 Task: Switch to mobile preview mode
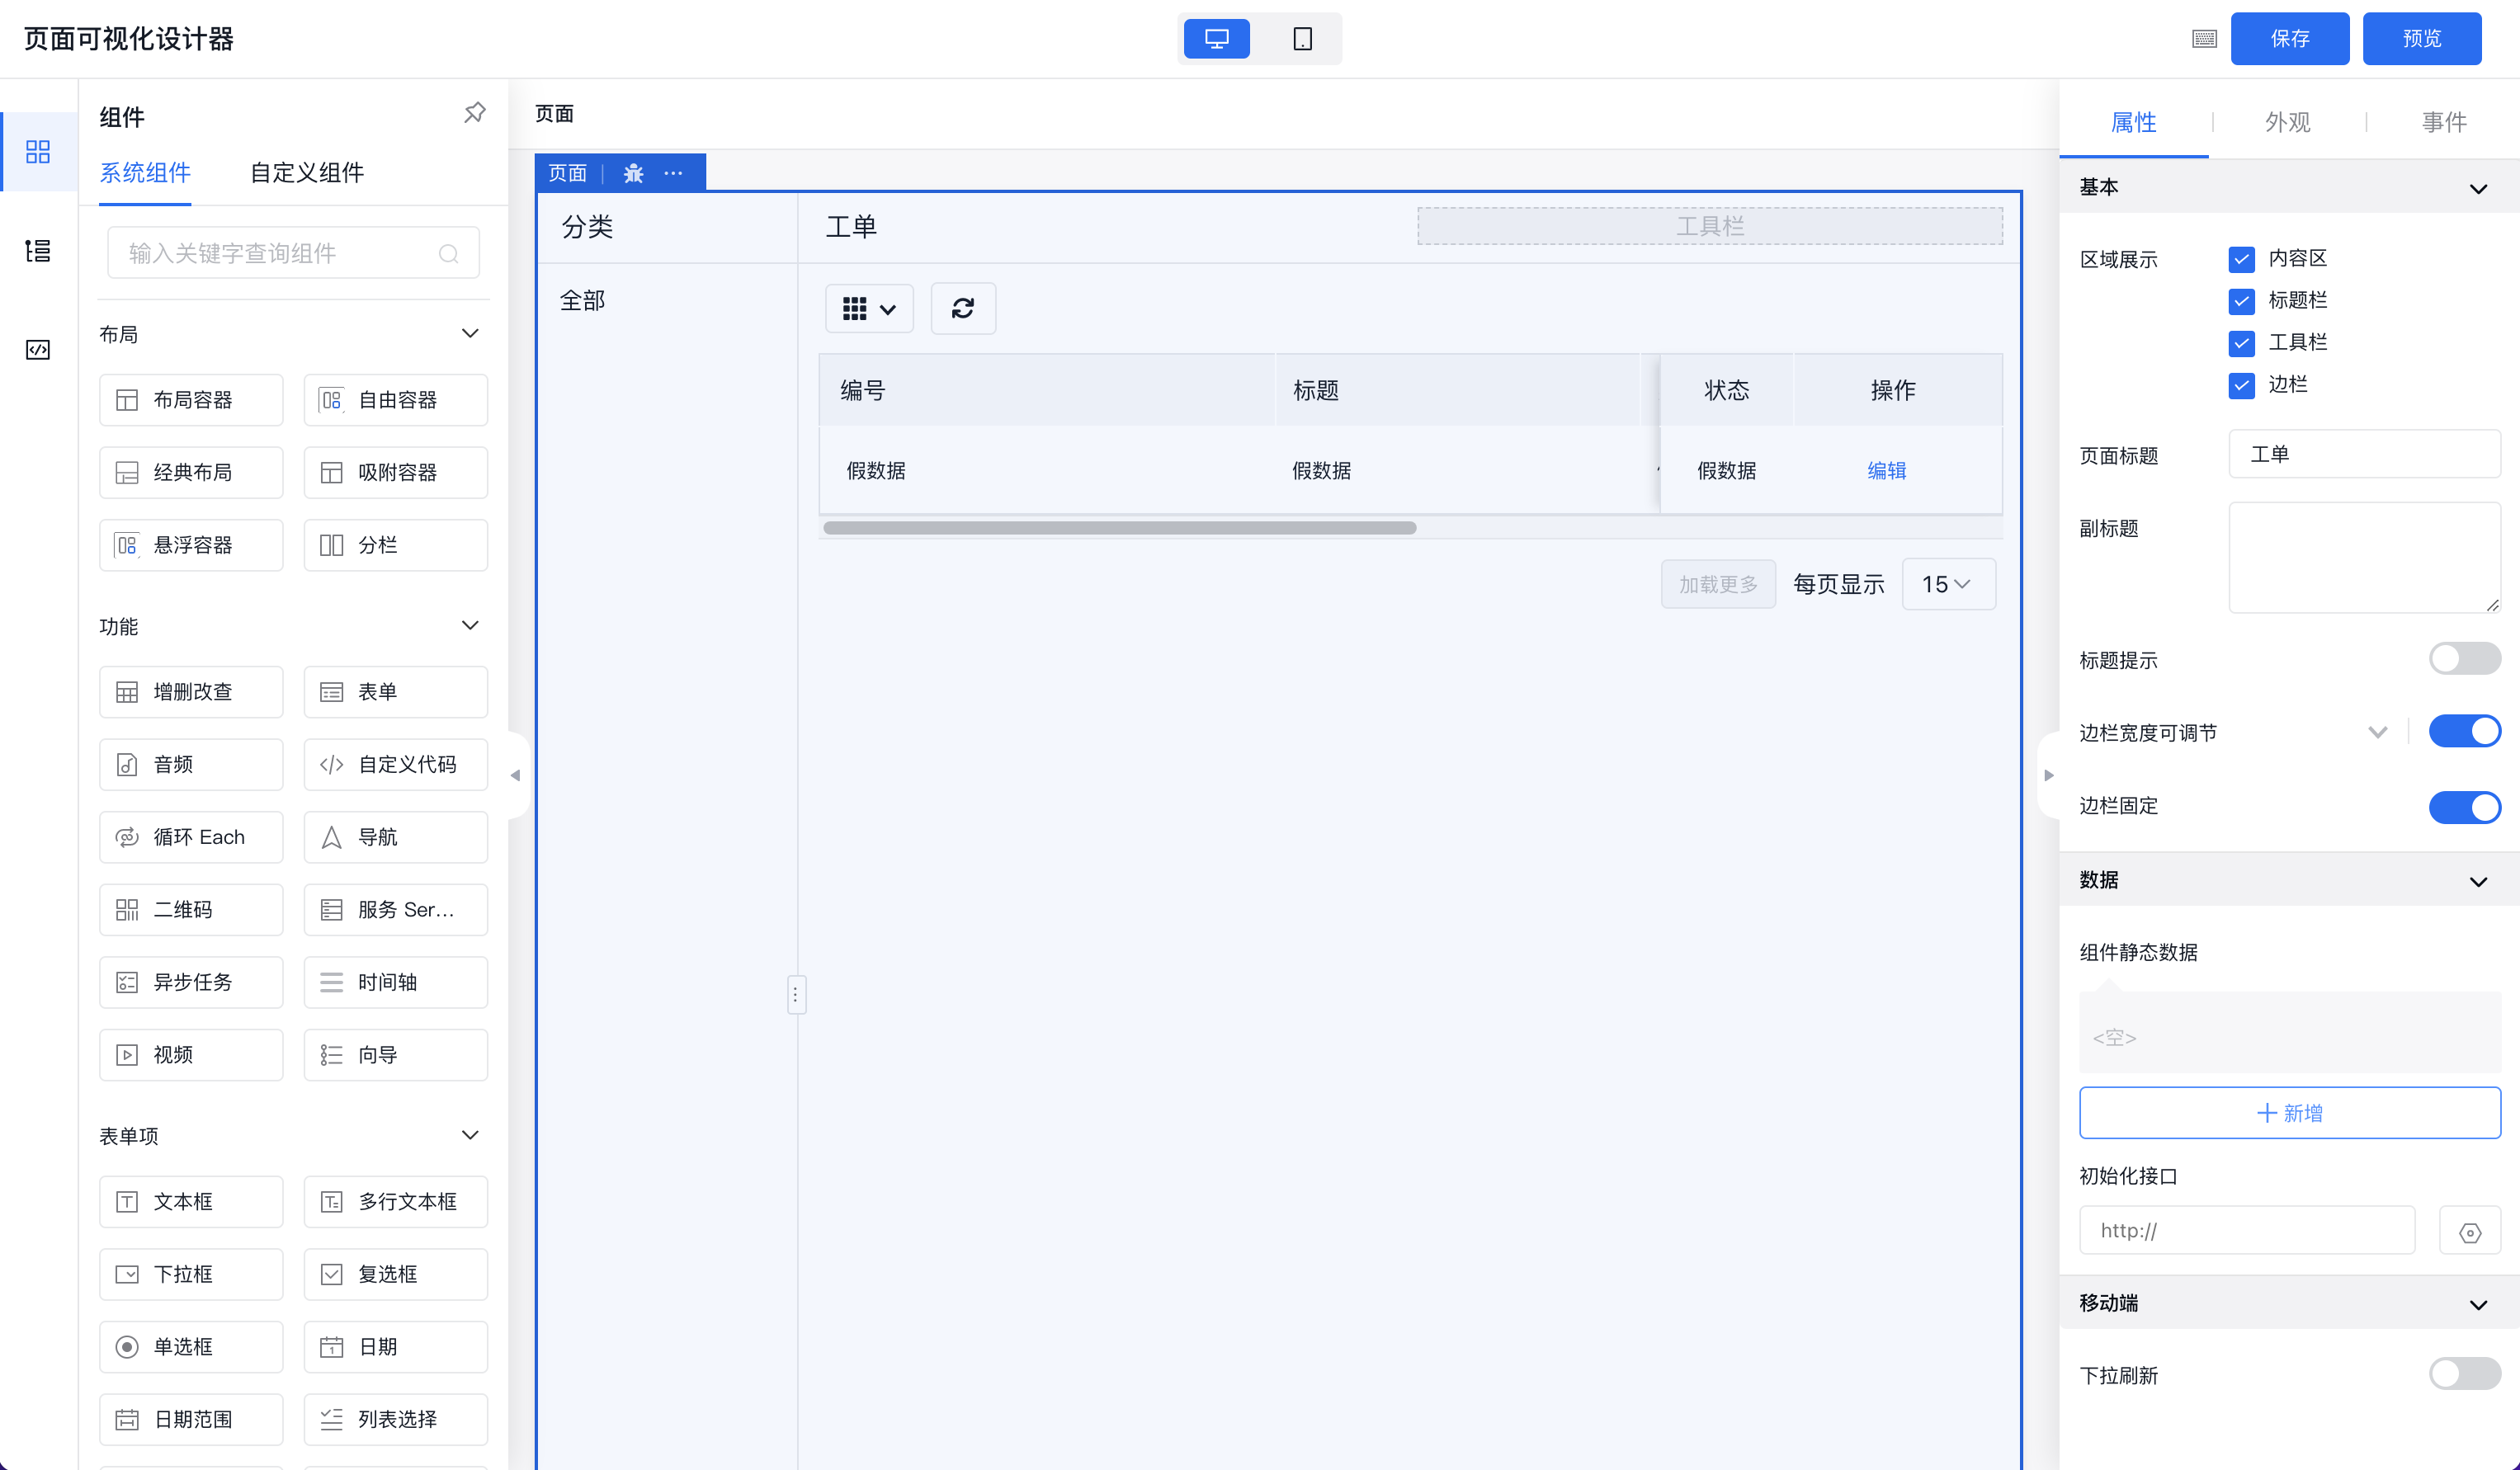point(1301,39)
